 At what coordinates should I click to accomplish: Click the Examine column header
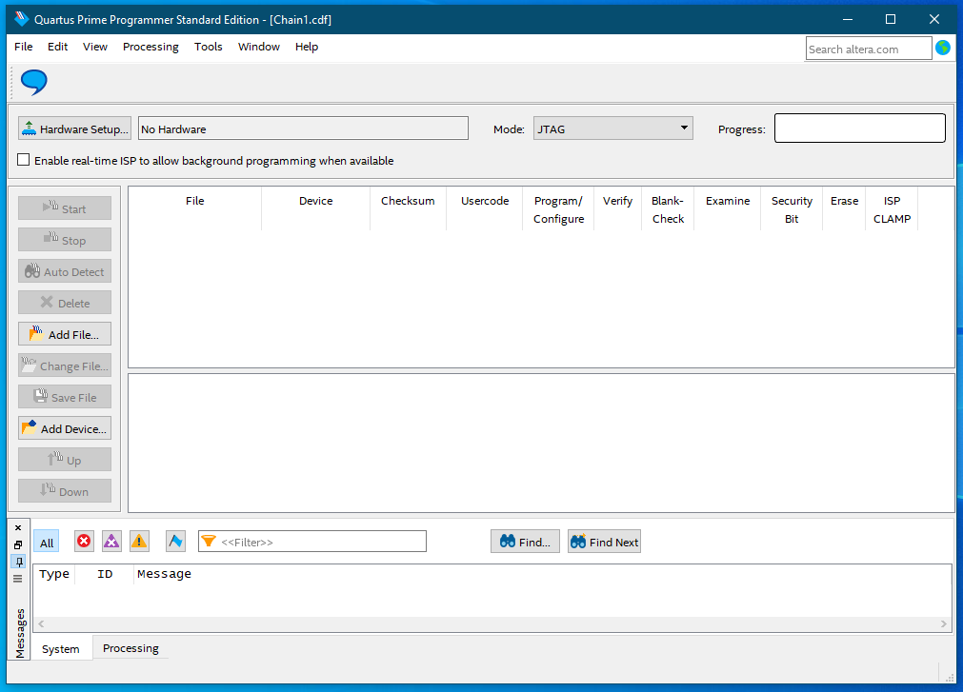(x=727, y=209)
